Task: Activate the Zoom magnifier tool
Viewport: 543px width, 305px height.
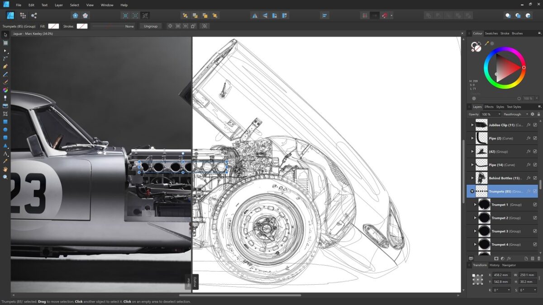Action: (x=5, y=177)
